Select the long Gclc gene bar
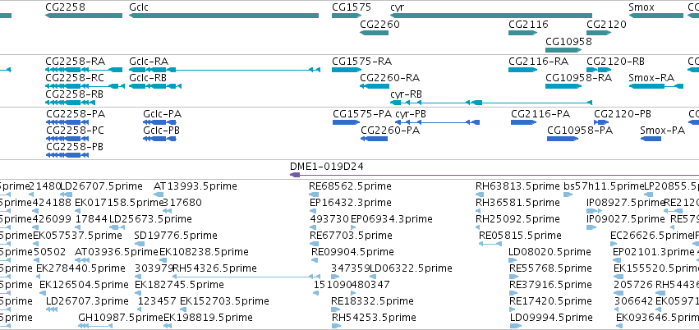 click(223, 16)
